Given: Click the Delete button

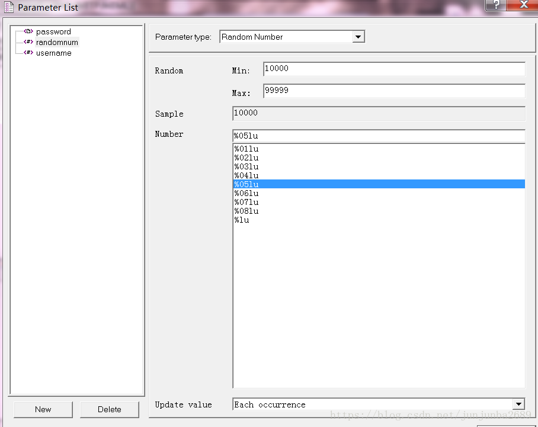Looking at the screenshot, I should [110, 409].
